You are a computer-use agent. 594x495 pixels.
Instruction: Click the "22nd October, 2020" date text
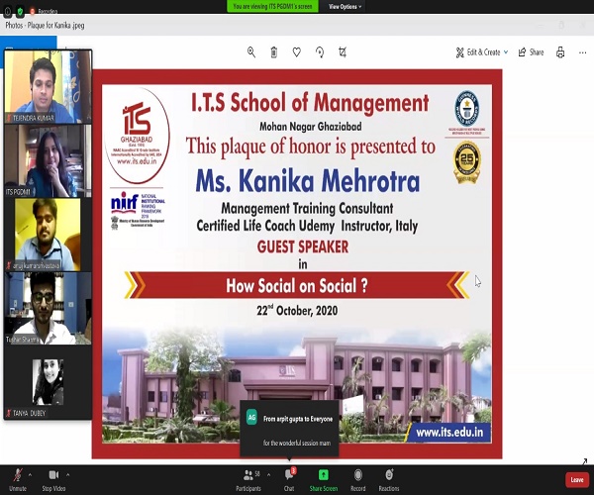(x=297, y=310)
